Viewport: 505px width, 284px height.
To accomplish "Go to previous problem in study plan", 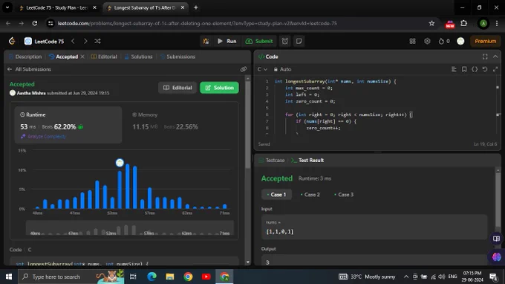I will coord(73,41).
